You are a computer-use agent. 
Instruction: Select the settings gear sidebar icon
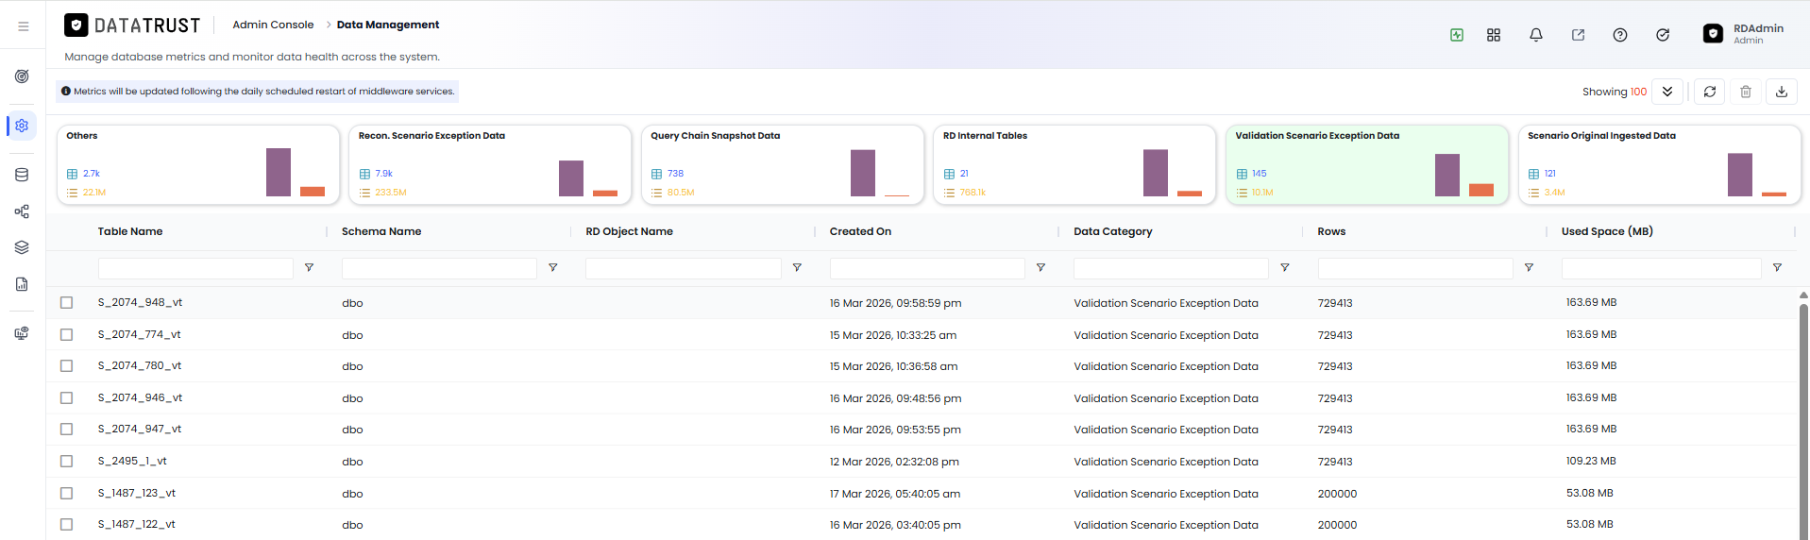(x=22, y=126)
